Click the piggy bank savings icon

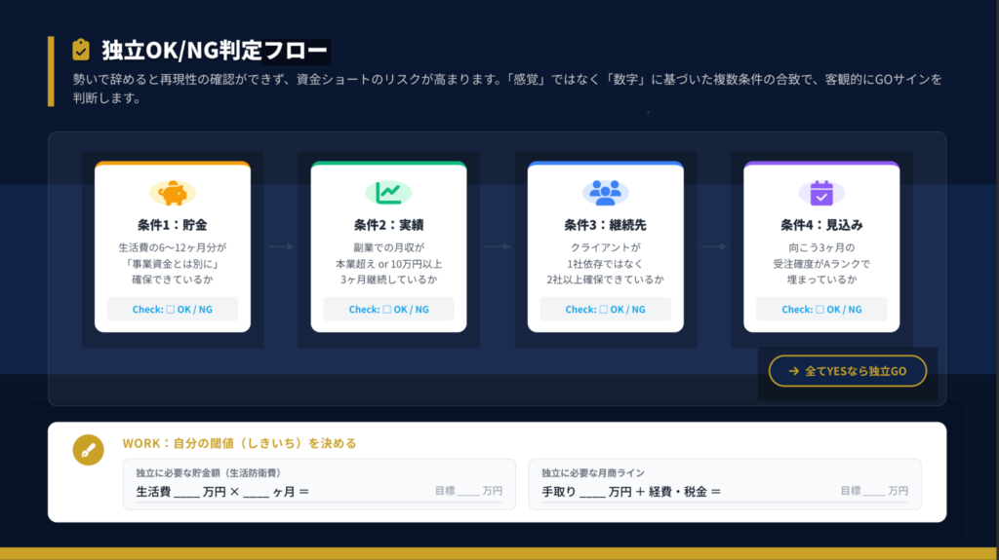[x=173, y=193]
